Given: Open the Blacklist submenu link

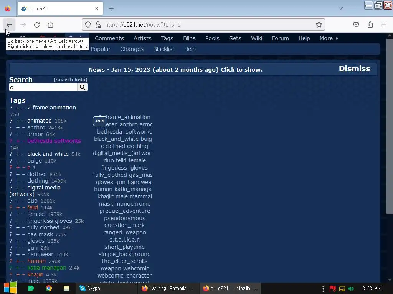Looking at the screenshot, I should tap(163, 49).
